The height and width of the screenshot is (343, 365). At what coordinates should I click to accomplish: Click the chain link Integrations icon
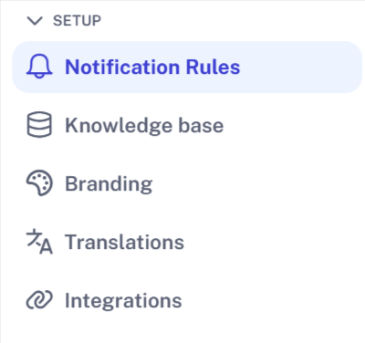coord(39,300)
